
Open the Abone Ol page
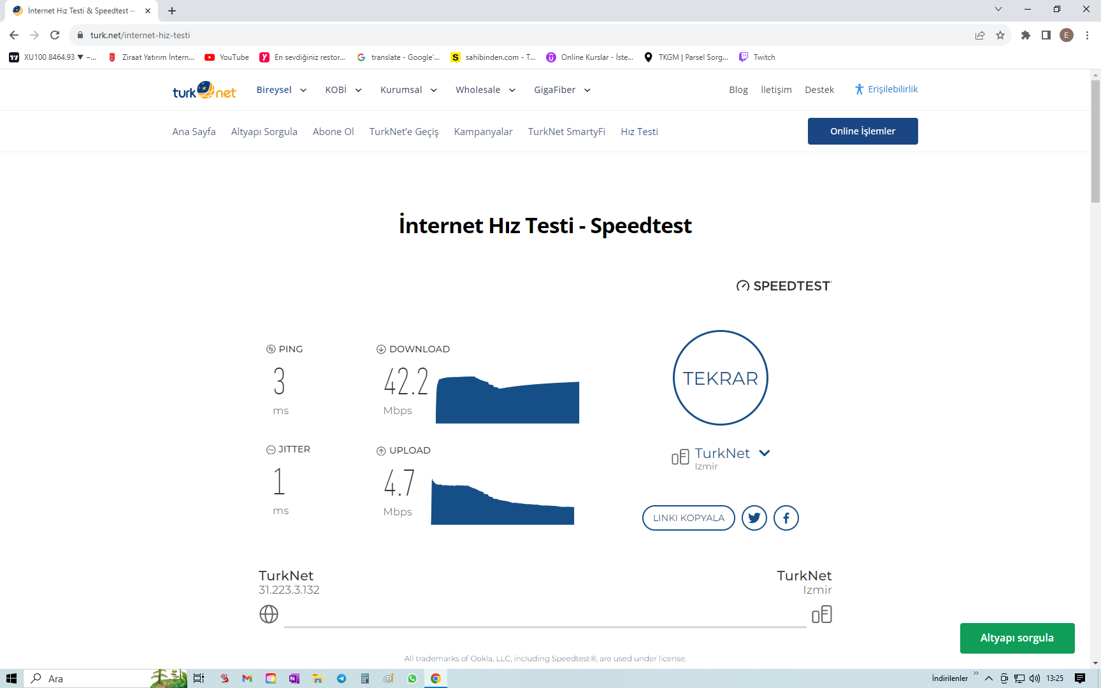pyautogui.click(x=333, y=132)
